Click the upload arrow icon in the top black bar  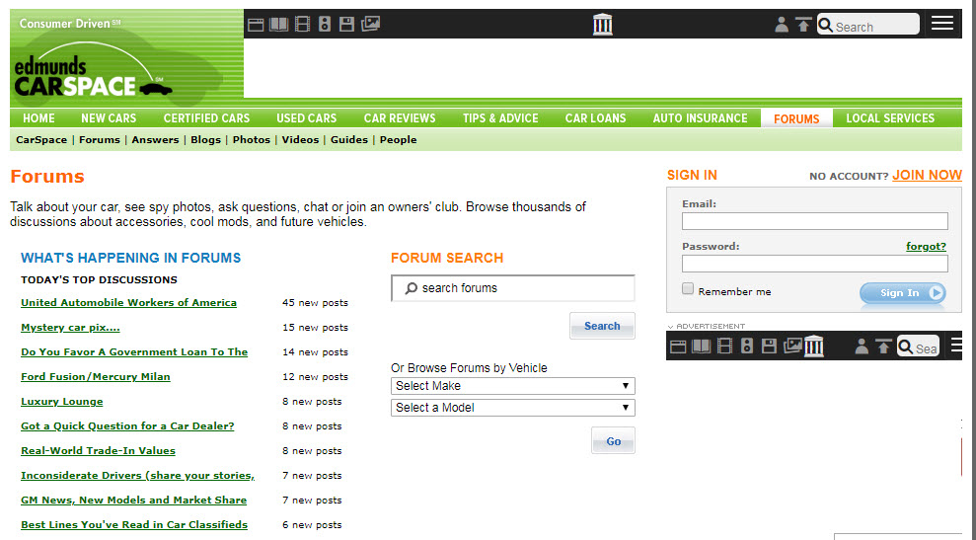point(803,25)
